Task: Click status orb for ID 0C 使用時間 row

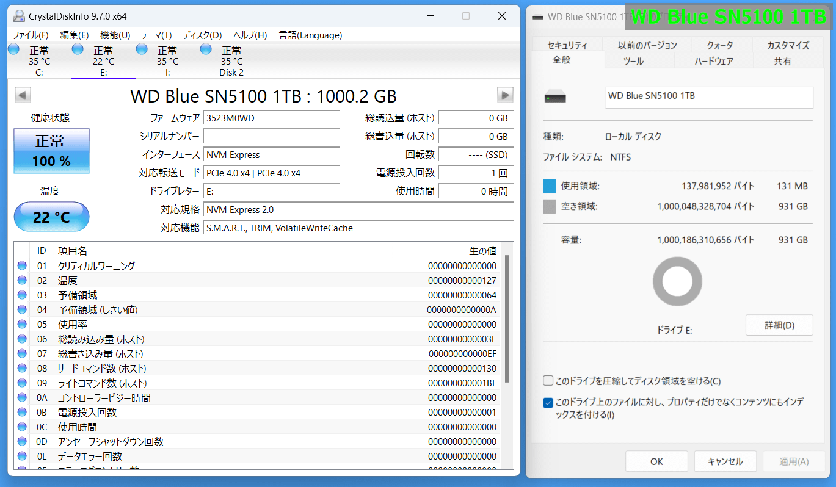Action: 23,427
